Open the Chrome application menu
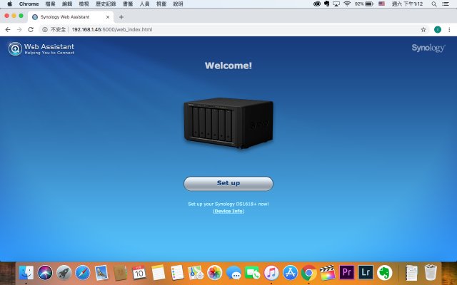 29,4
